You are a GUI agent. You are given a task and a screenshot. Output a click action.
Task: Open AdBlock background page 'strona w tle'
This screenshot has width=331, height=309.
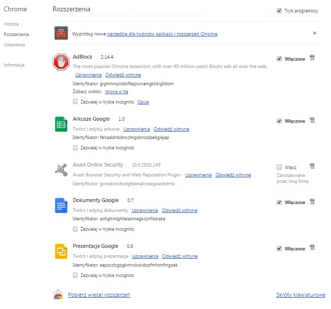116,92
